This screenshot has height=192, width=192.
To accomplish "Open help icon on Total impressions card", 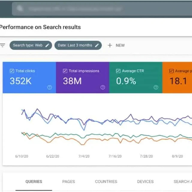I will pyautogui.click(x=103, y=87).
